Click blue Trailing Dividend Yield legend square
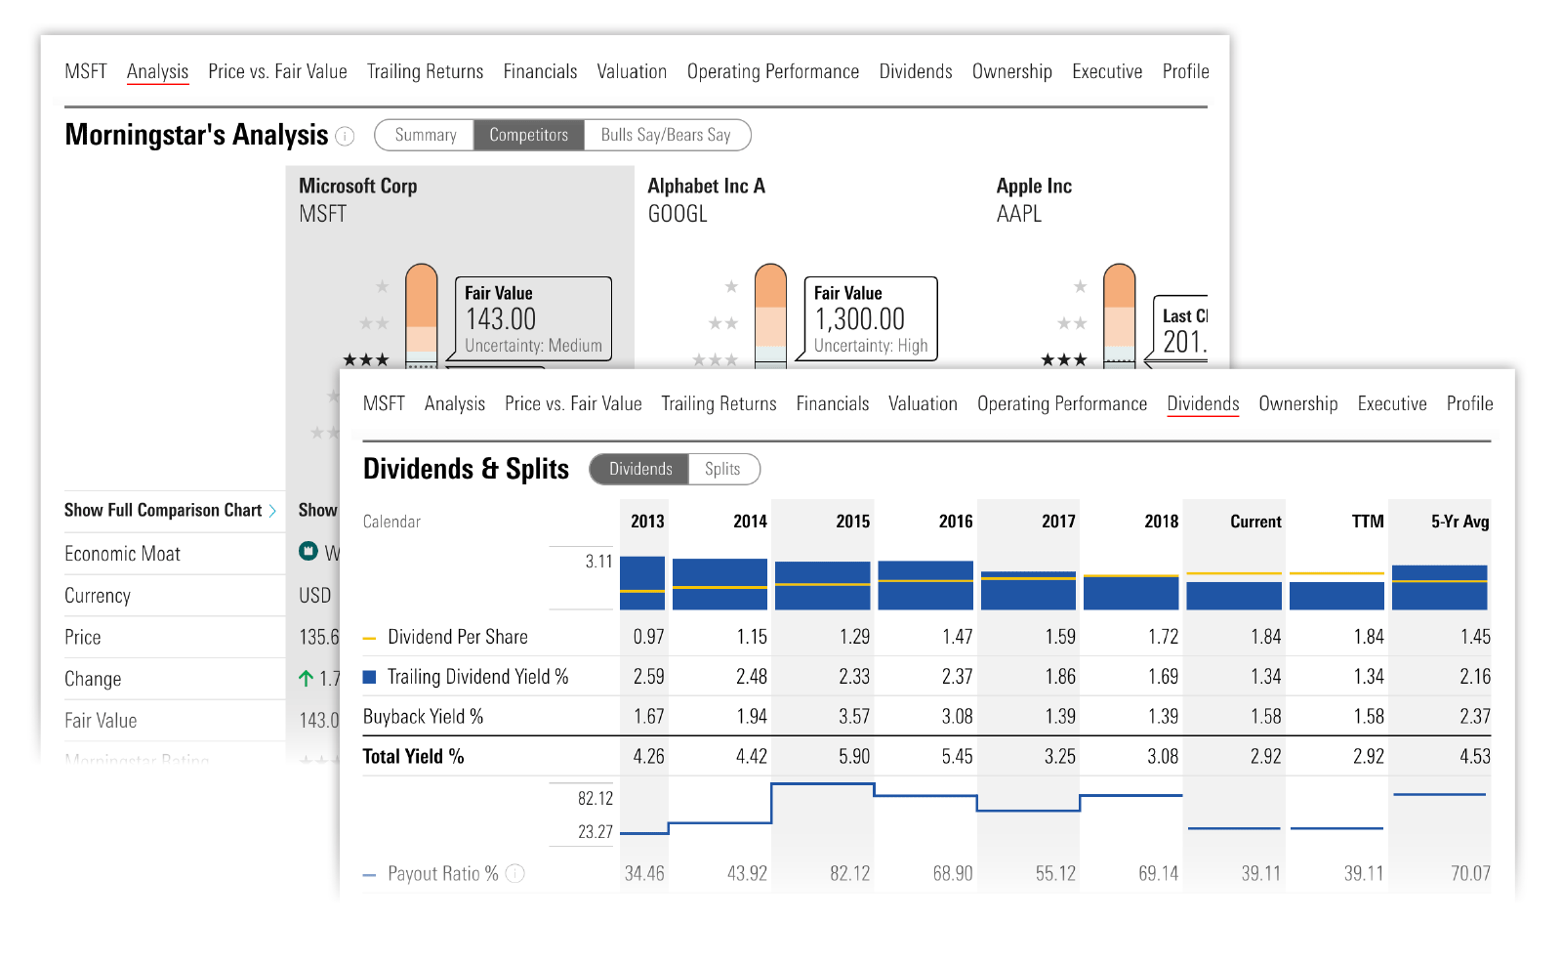Viewport: 1562px width, 963px height. tap(370, 677)
